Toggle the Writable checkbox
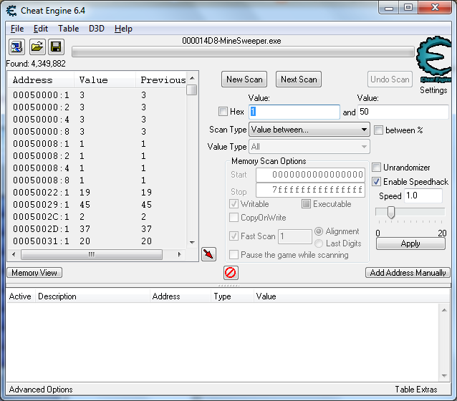This screenshot has height=401, width=457. [x=234, y=203]
